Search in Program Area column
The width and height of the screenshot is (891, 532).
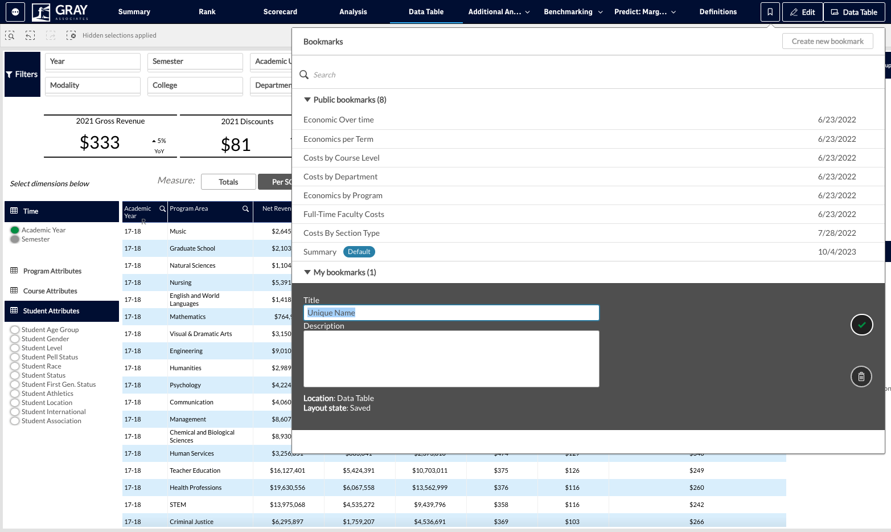245,208
